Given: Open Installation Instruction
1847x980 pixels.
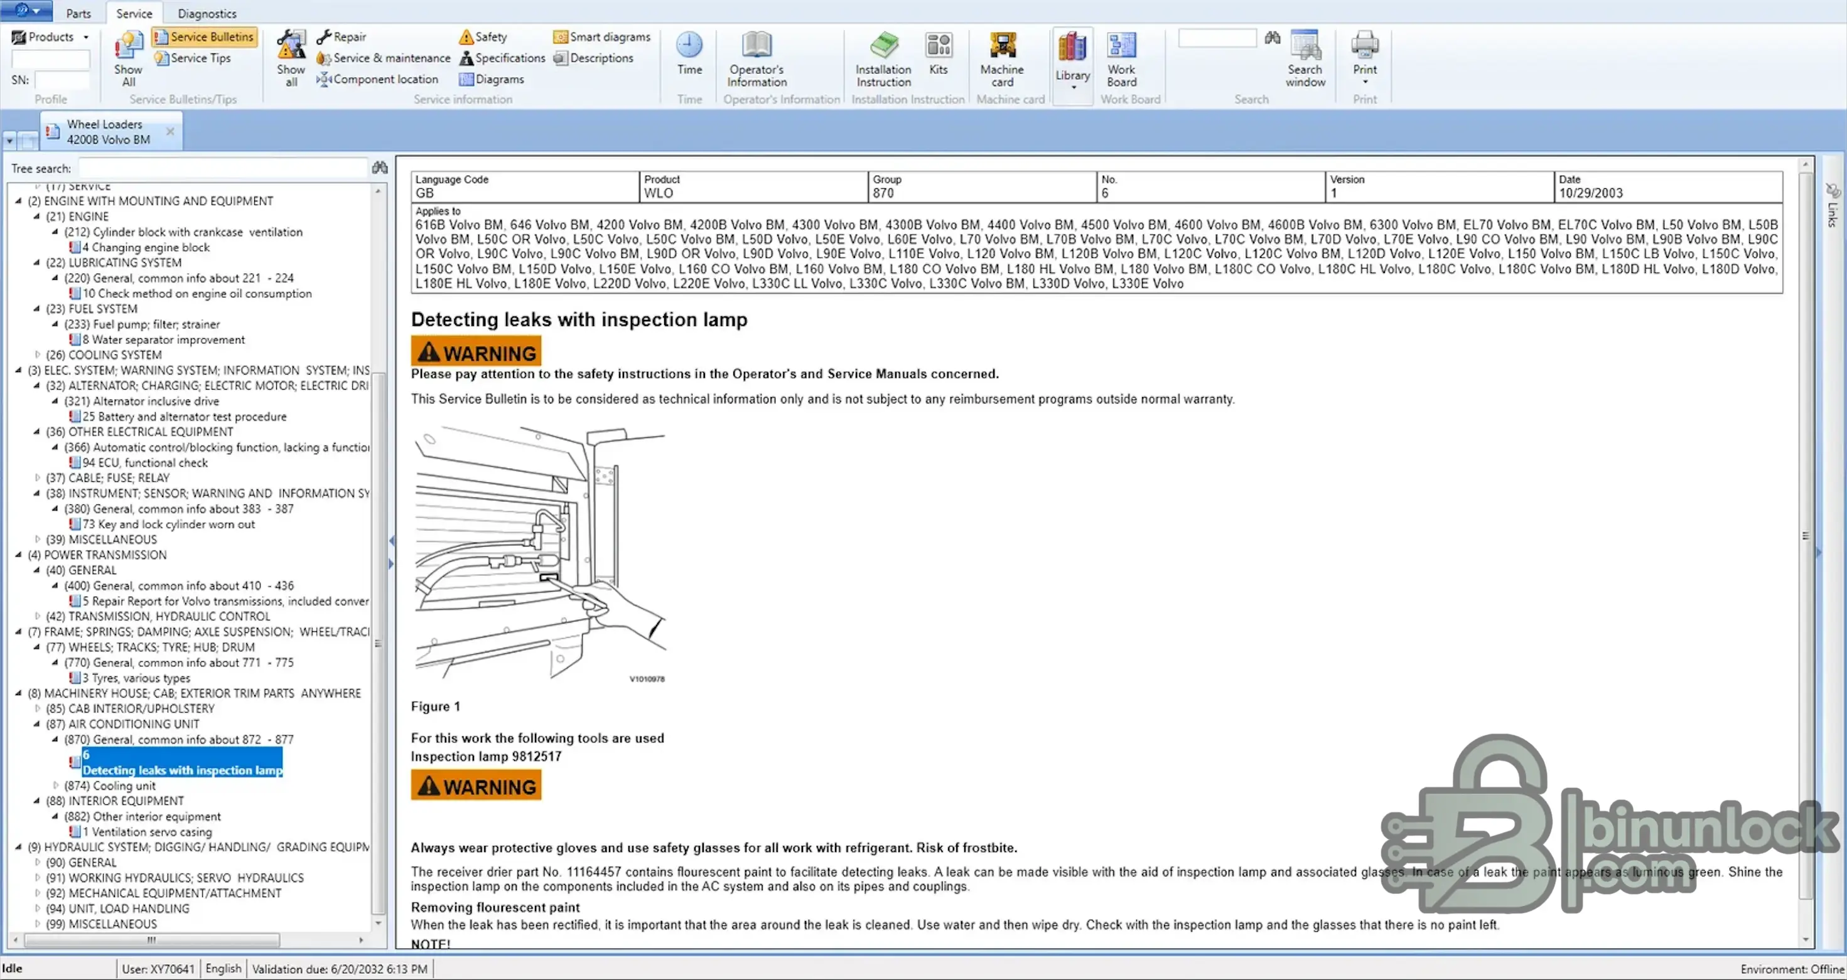Looking at the screenshot, I should pos(883,59).
